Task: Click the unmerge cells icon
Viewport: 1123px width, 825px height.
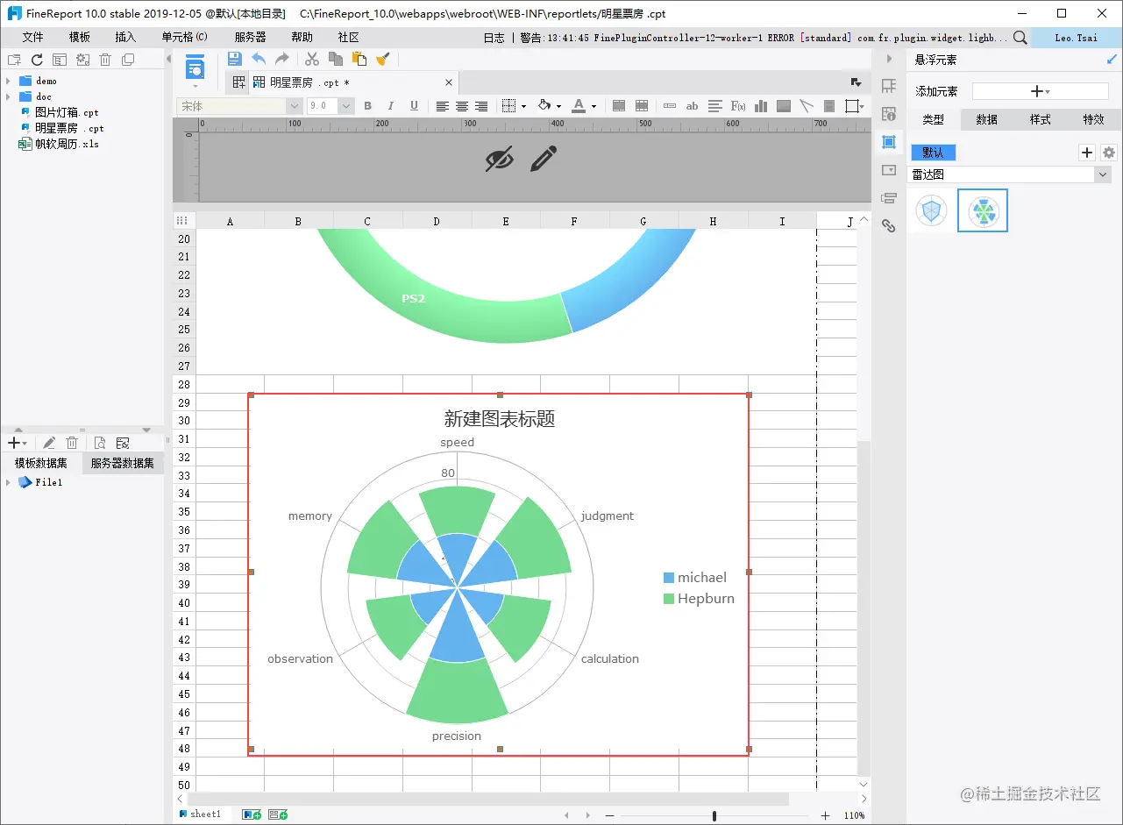Action: pyautogui.click(x=642, y=106)
